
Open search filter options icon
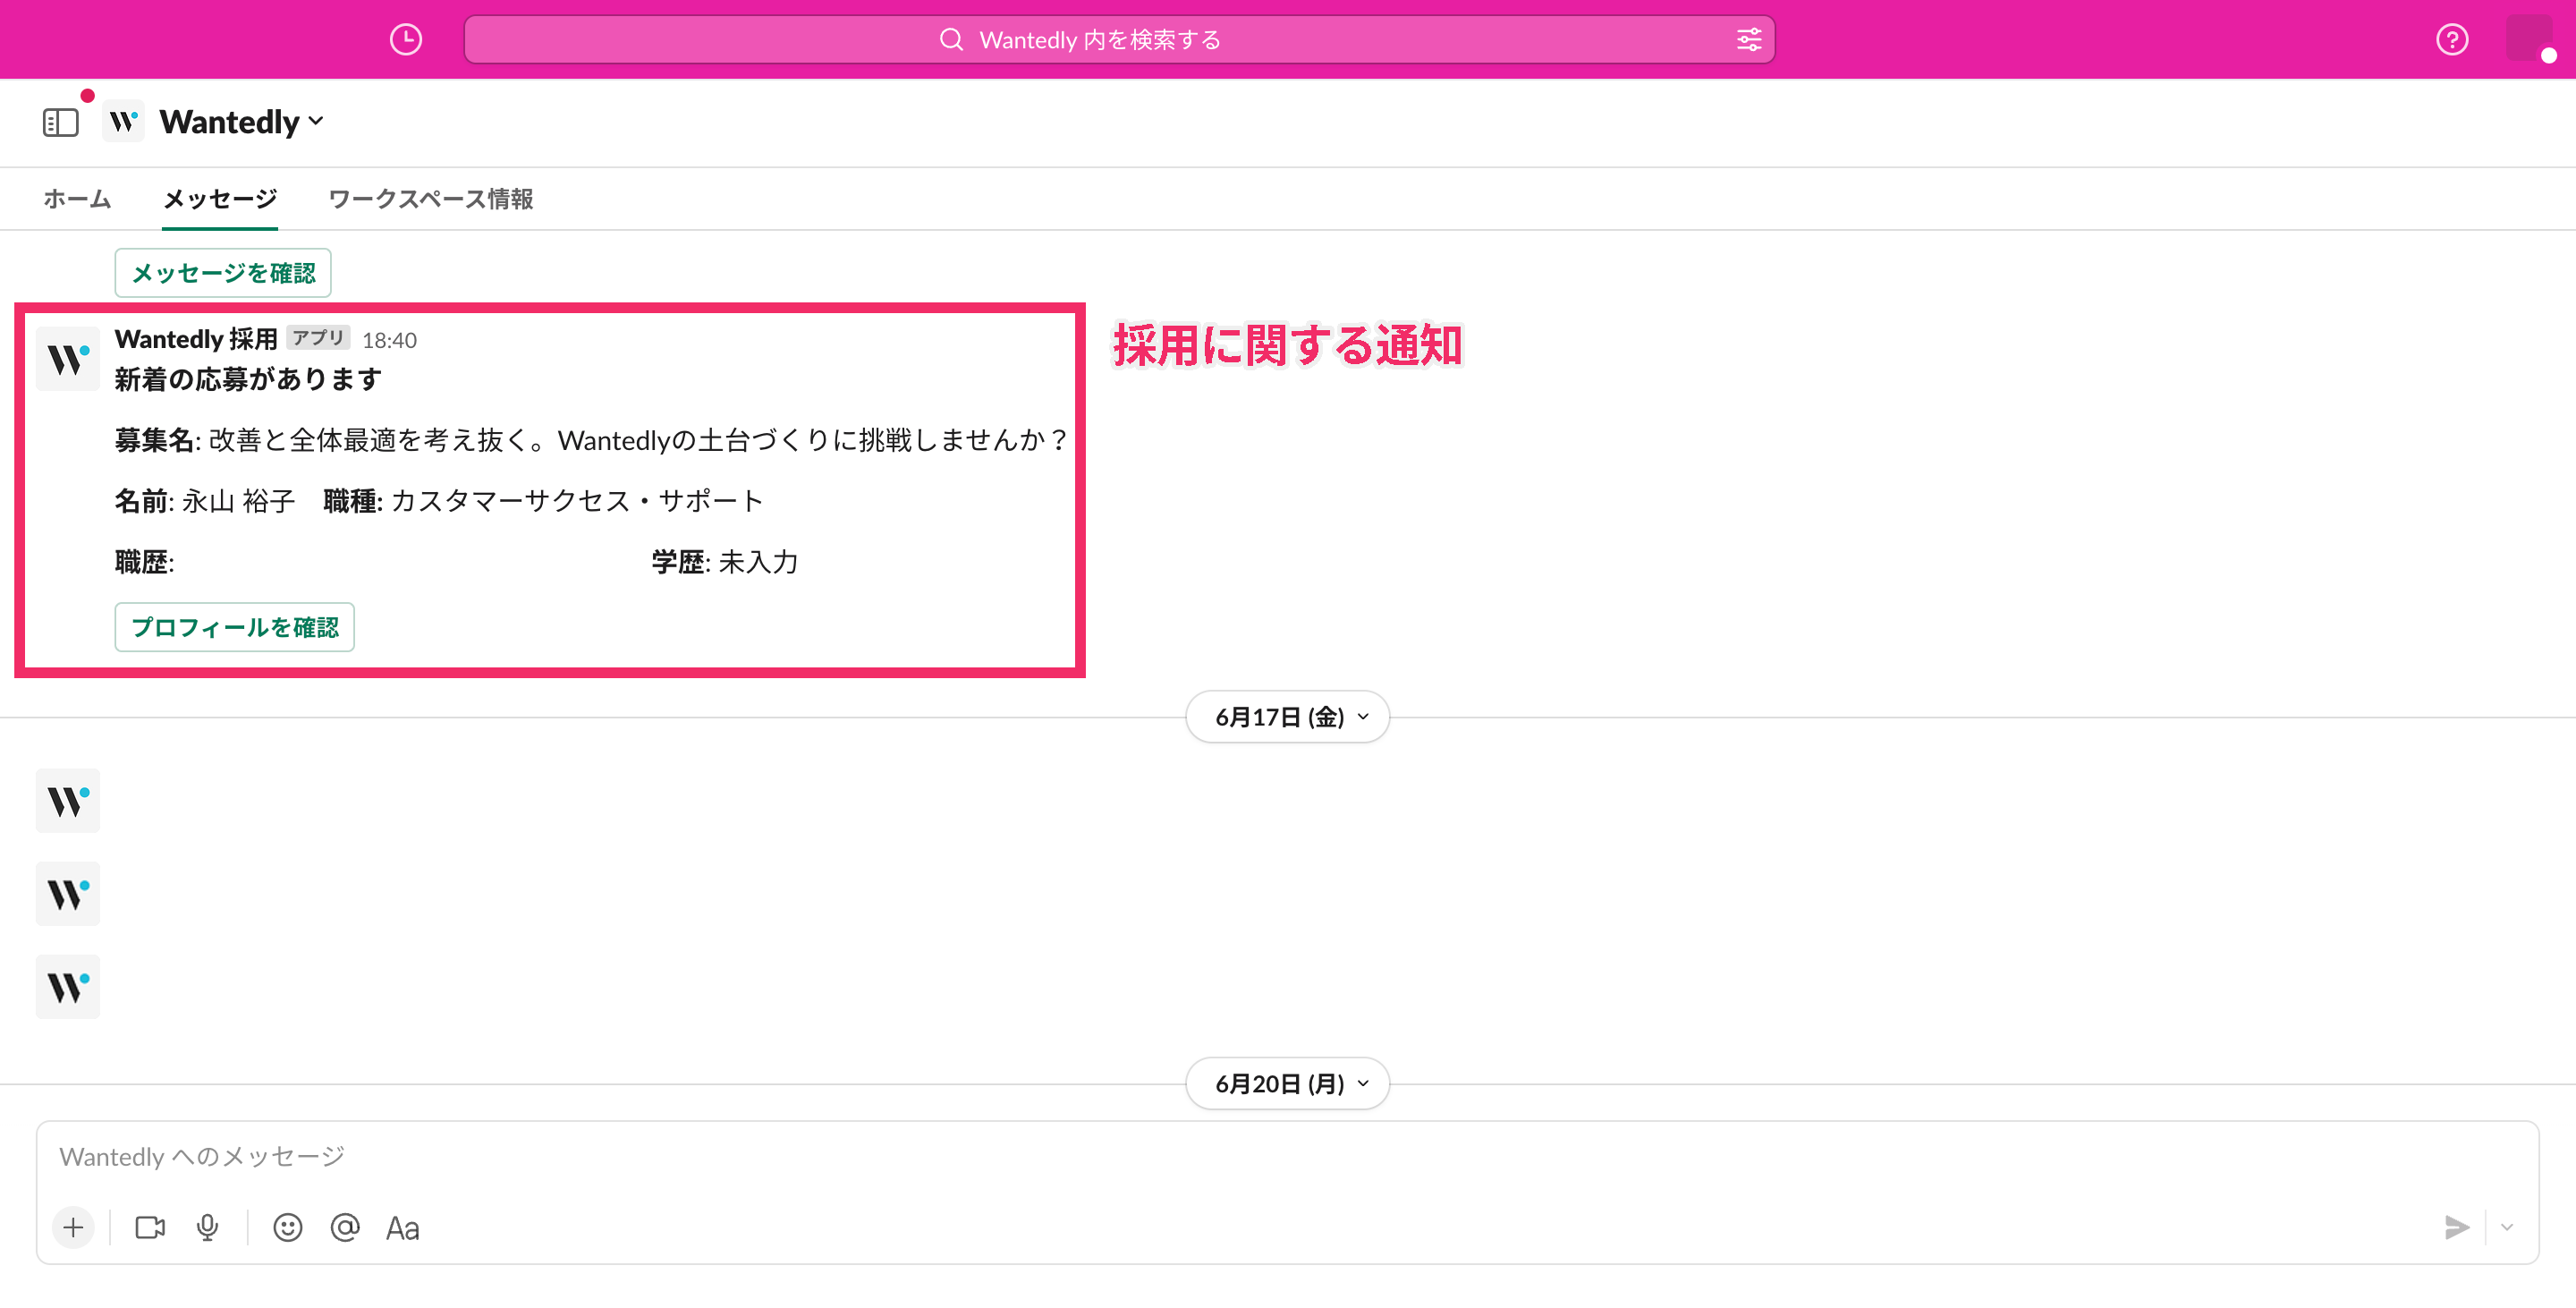(x=1748, y=40)
